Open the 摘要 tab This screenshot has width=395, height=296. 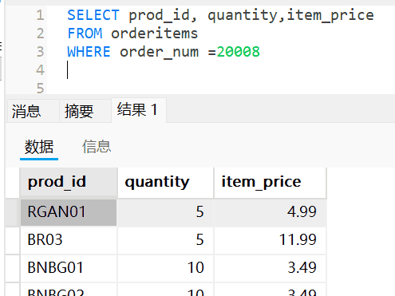85,111
